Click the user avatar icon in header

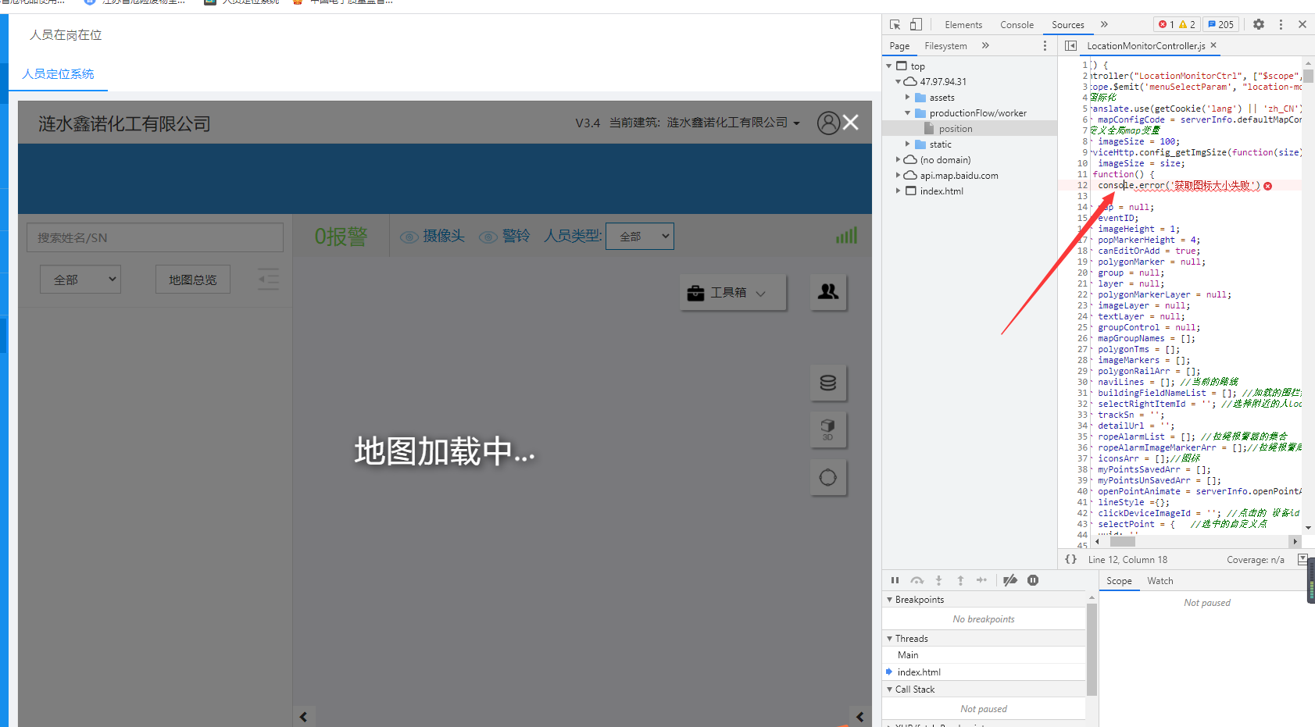pos(828,123)
